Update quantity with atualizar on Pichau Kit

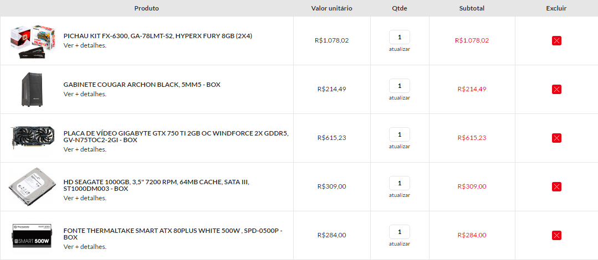point(399,49)
